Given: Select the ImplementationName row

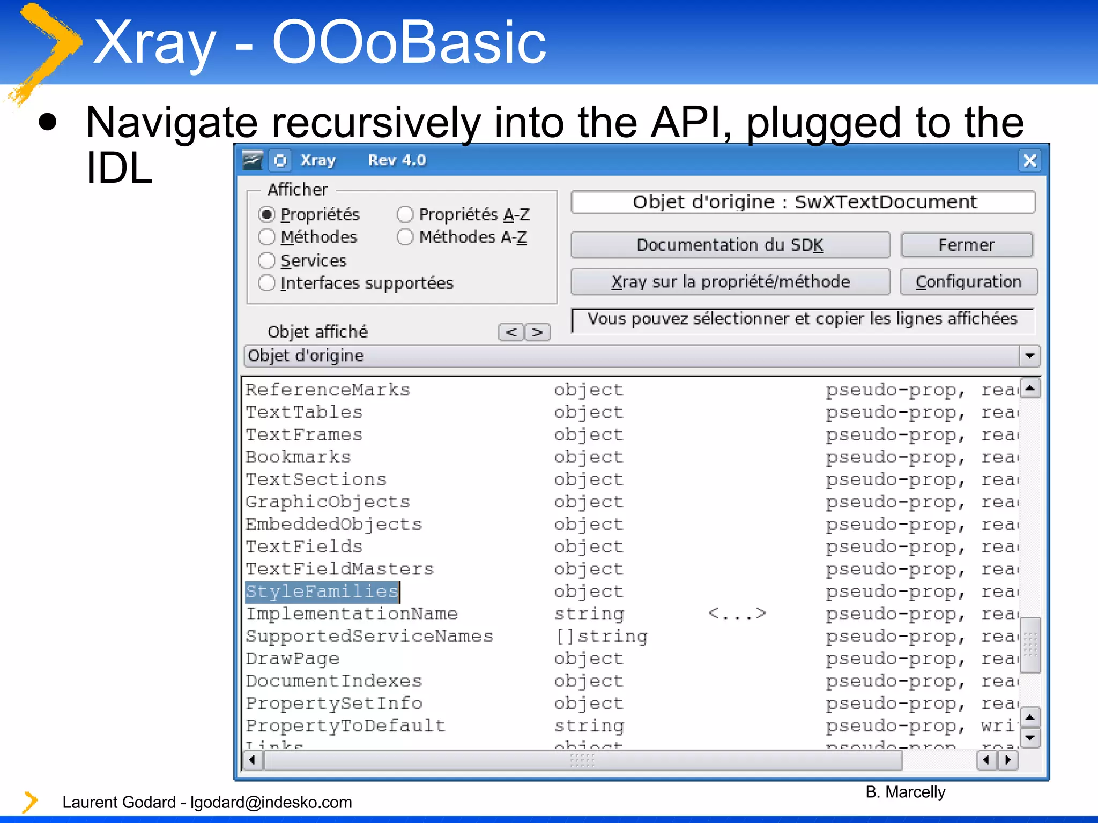Looking at the screenshot, I should tap(631, 613).
